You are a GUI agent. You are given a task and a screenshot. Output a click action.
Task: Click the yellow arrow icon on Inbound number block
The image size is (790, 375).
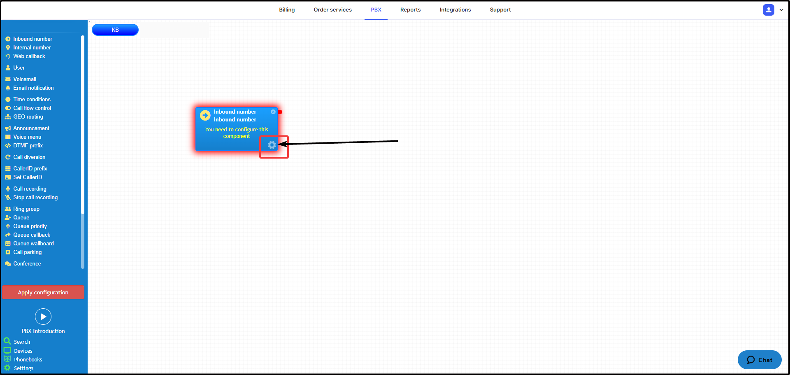(205, 116)
